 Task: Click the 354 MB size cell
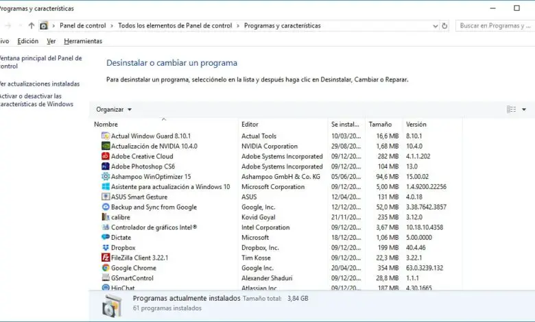388,268
